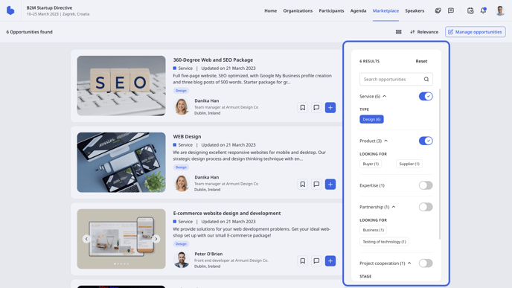The height and width of the screenshot is (288, 512).
Task: Open the Relevance sort dropdown
Action: point(424,32)
